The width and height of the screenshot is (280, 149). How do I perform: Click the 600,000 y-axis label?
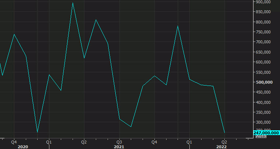(263, 62)
